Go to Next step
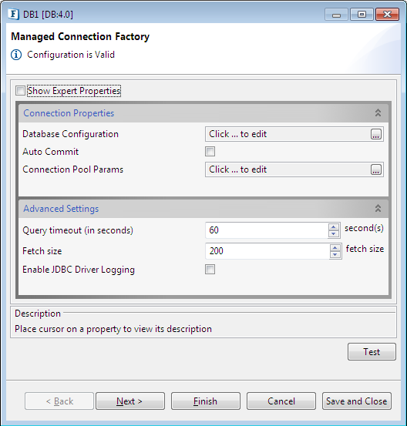The width and height of the screenshot is (407, 426). point(130,401)
